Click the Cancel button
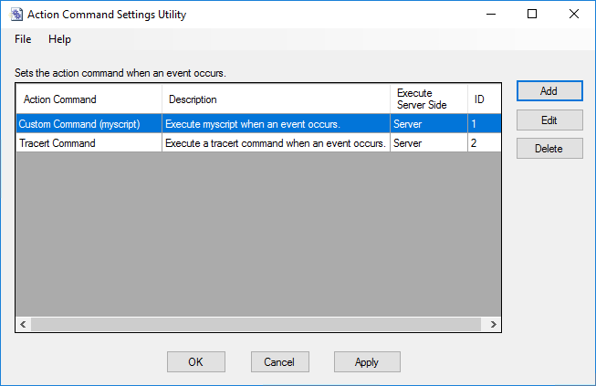Screen dimensions: 596x386 click(x=279, y=361)
